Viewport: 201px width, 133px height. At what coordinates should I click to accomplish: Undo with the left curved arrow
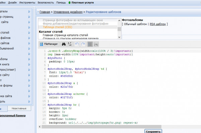pyautogui.click(x=77, y=44)
